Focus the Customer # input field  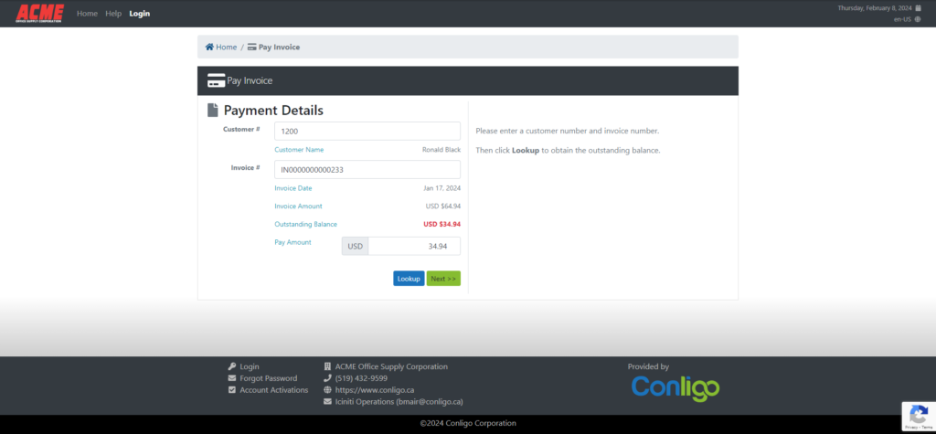pyautogui.click(x=367, y=132)
